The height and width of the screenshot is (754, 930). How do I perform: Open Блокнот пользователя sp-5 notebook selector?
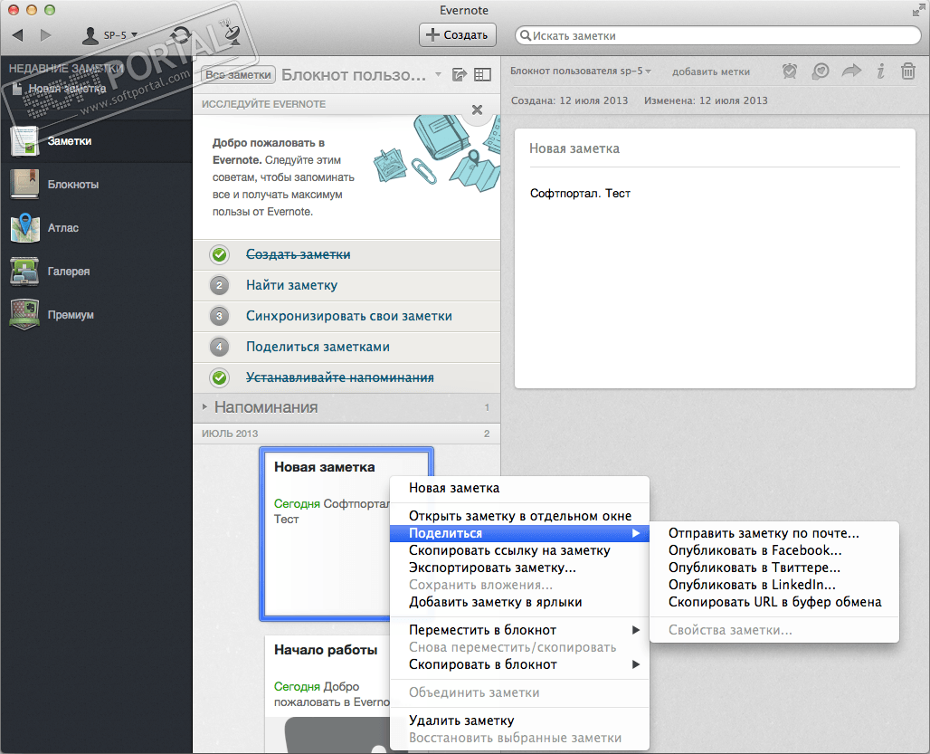coord(580,72)
